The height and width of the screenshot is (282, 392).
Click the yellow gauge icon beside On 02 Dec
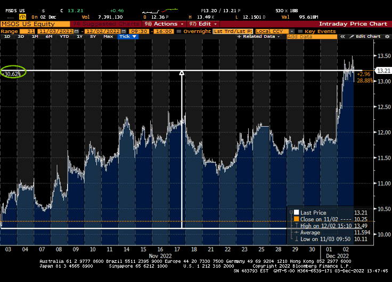22,17
